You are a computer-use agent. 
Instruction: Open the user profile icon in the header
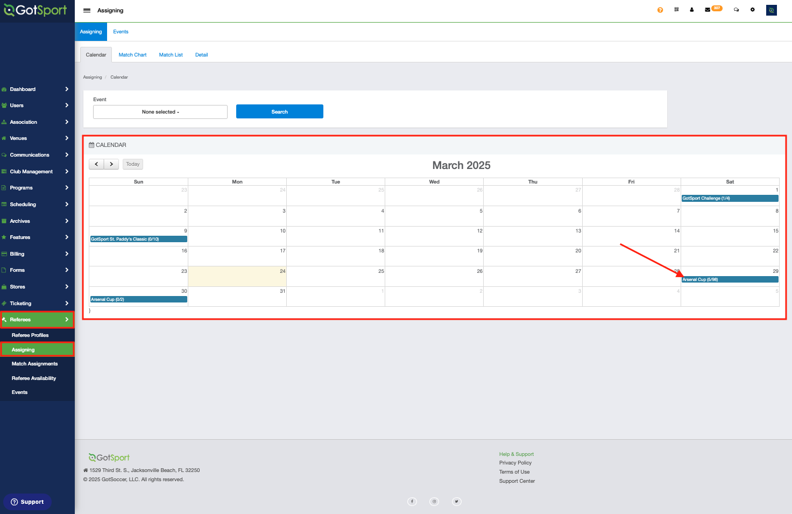692,10
